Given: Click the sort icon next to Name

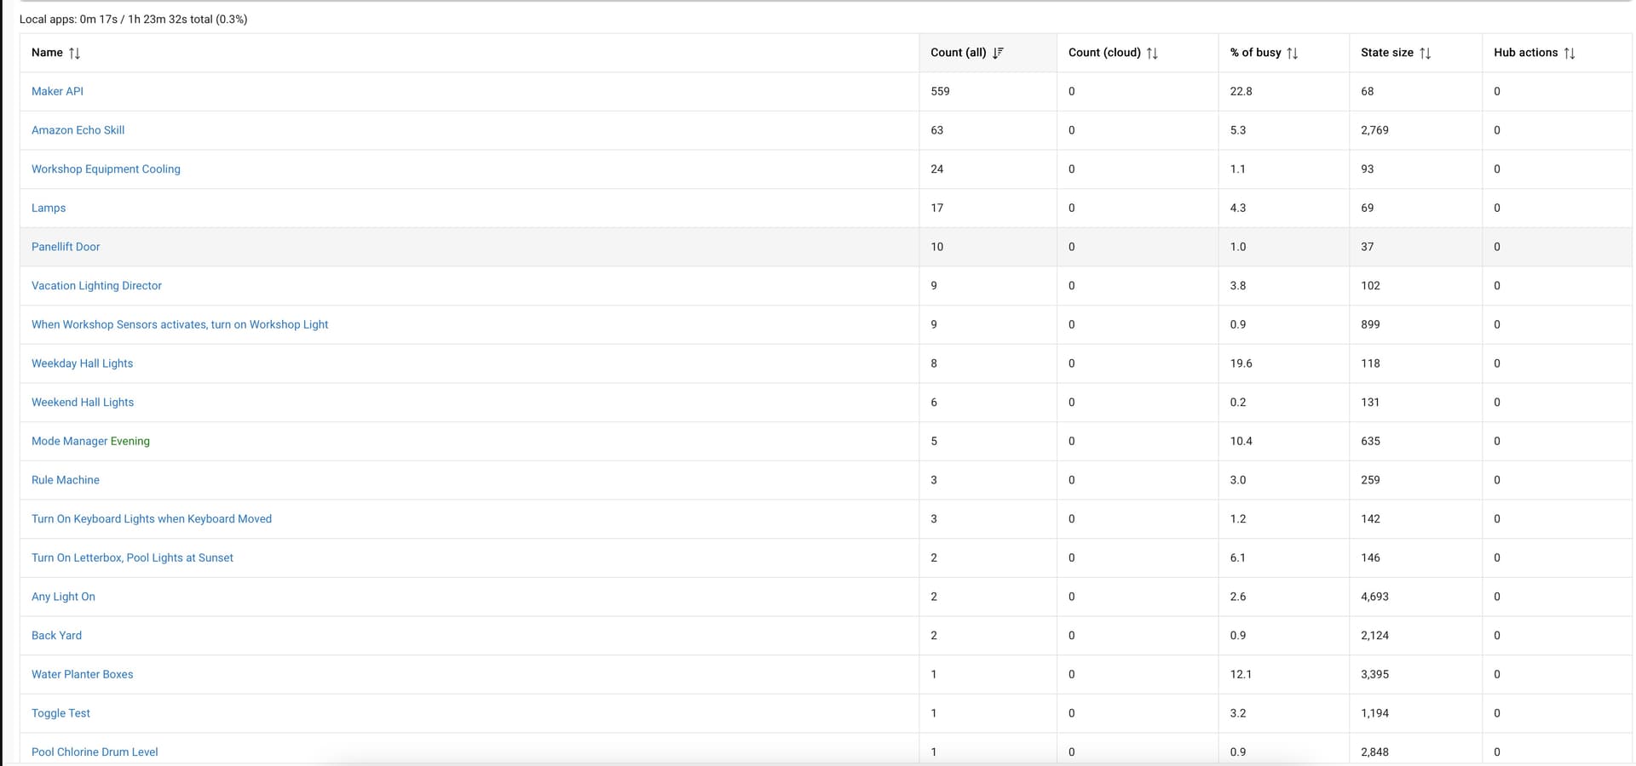Looking at the screenshot, I should (x=75, y=53).
